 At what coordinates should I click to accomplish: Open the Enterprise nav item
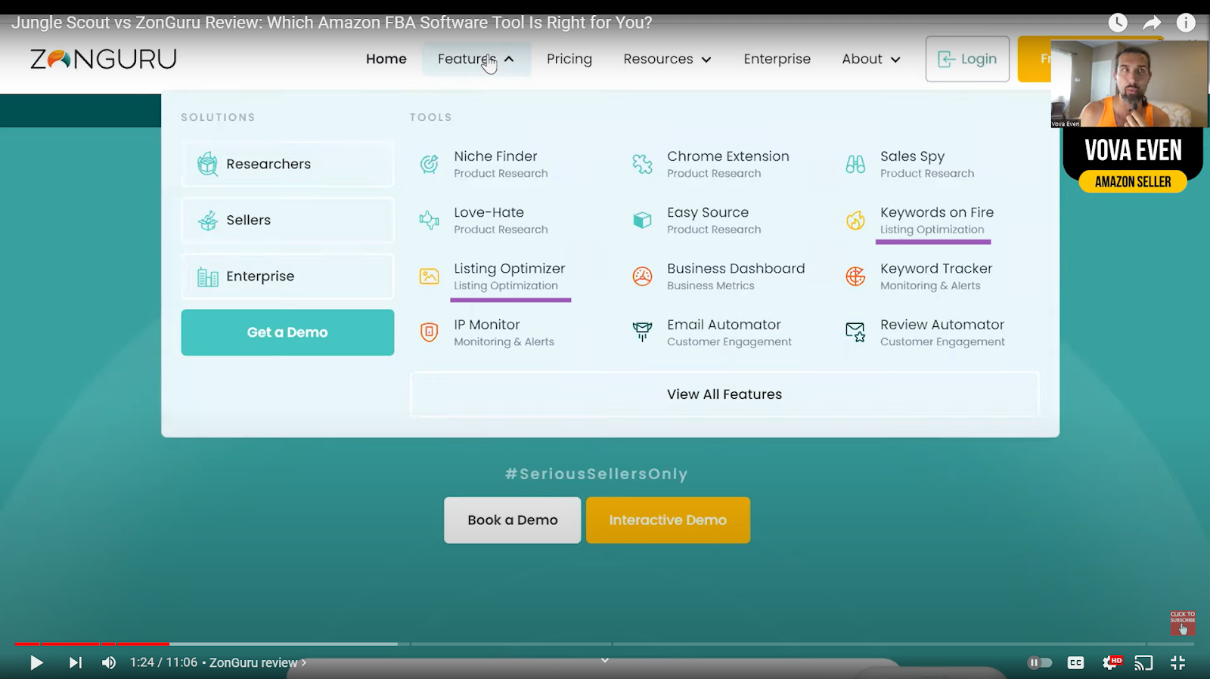coord(777,59)
